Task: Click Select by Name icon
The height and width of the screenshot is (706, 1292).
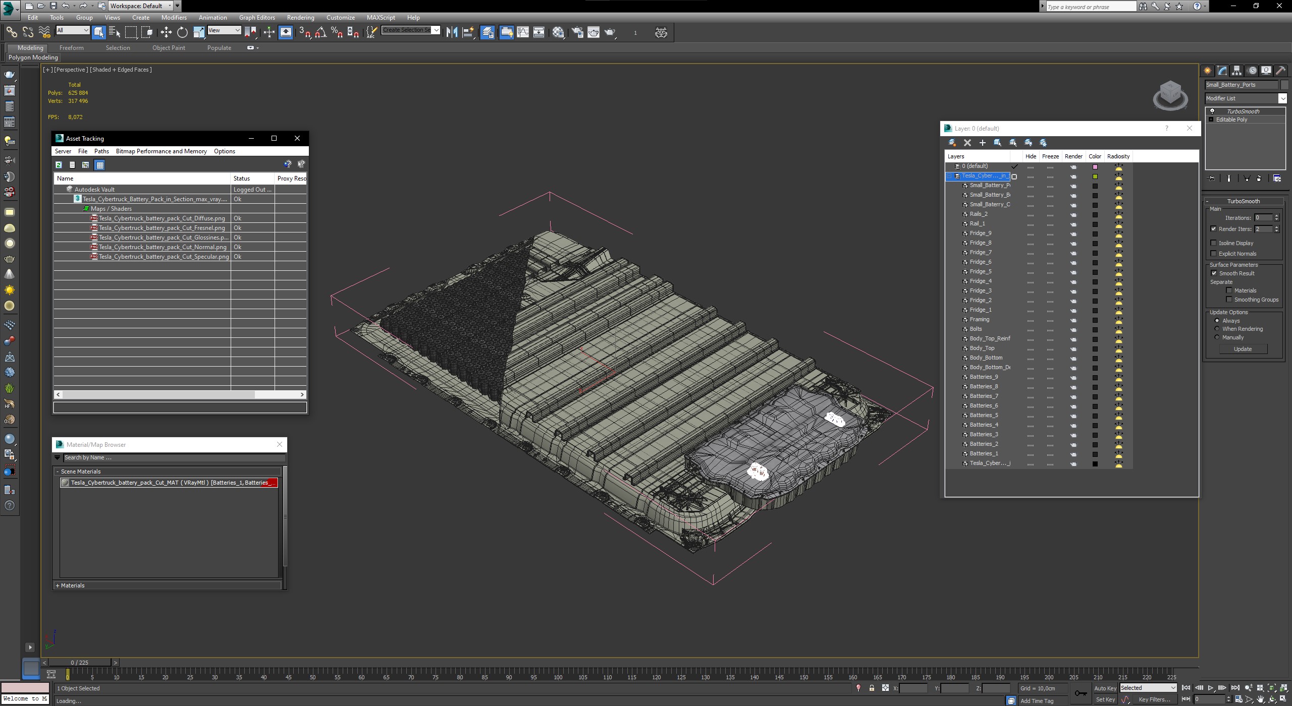Action: click(x=115, y=32)
